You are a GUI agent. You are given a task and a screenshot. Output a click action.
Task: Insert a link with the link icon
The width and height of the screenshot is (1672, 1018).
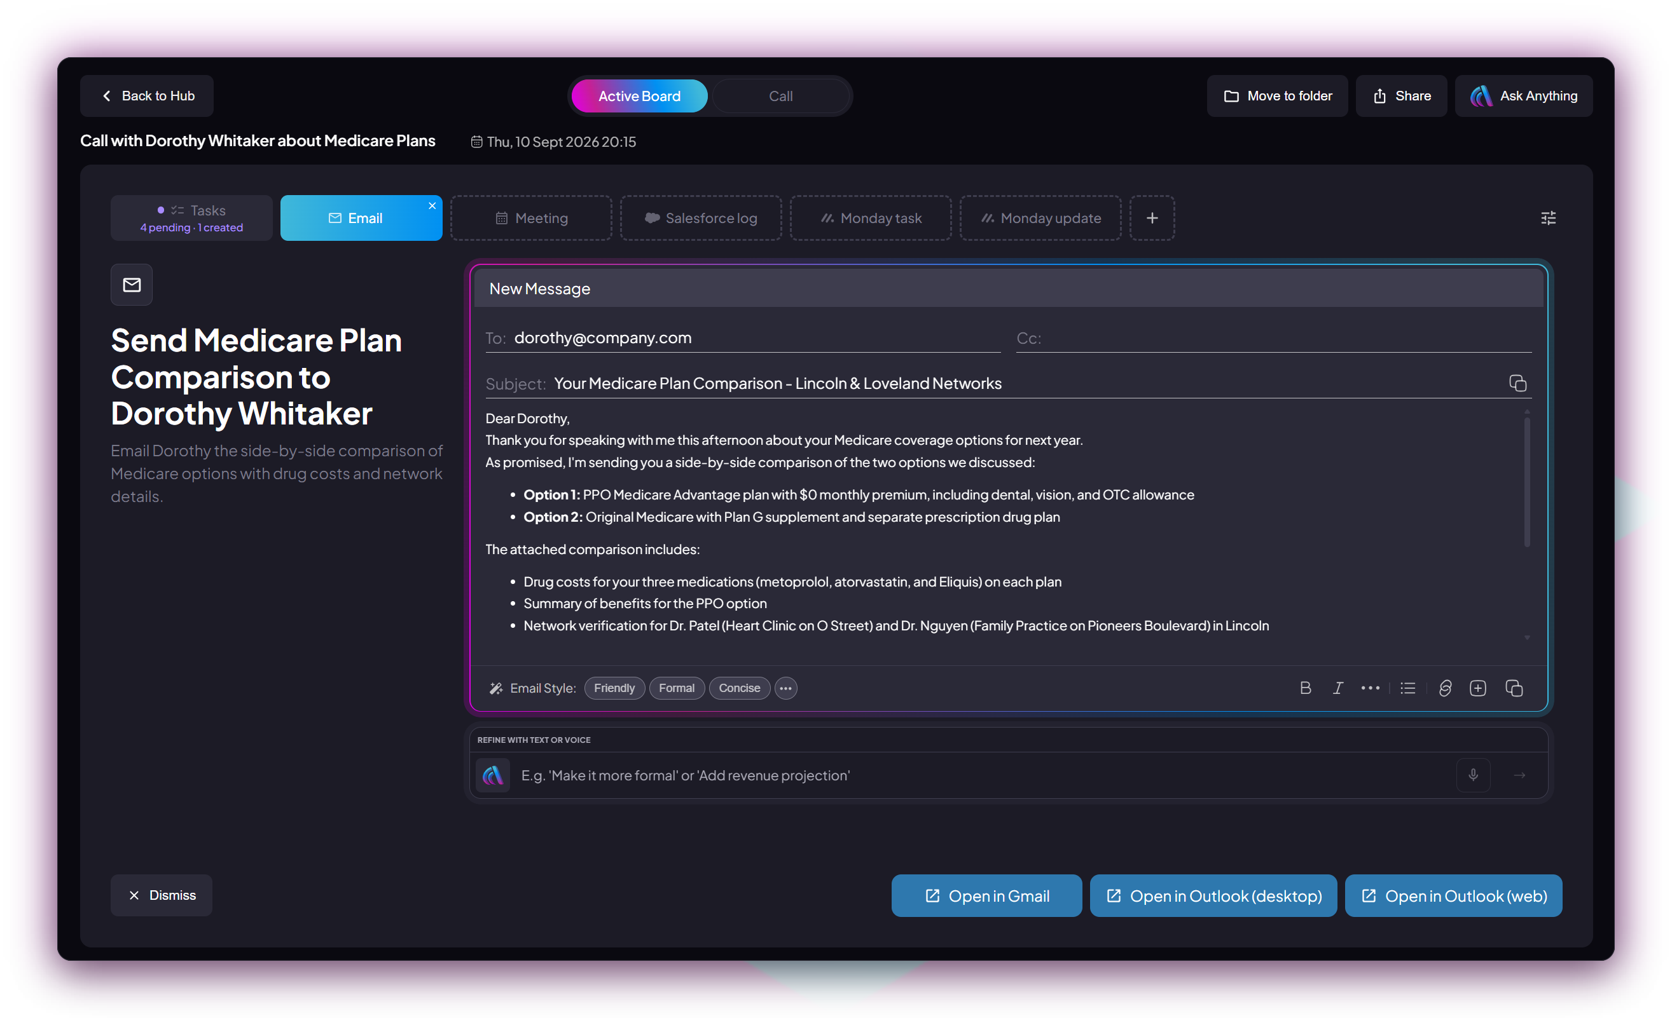coord(1445,688)
